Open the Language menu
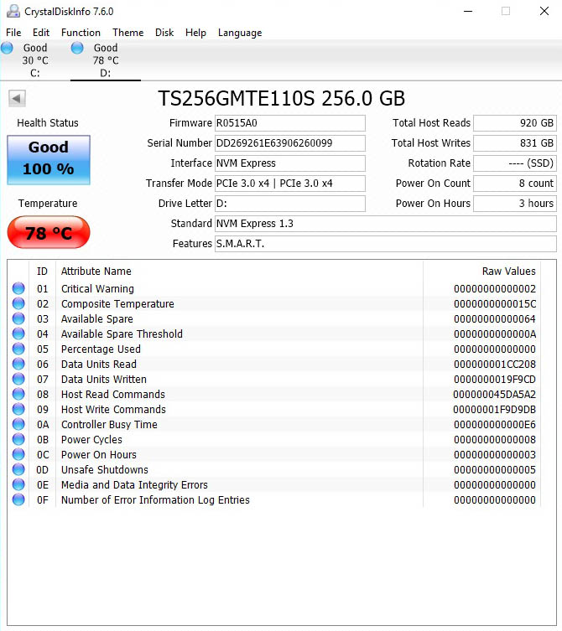Image resolution: width=562 pixels, height=631 pixels. coord(240,33)
